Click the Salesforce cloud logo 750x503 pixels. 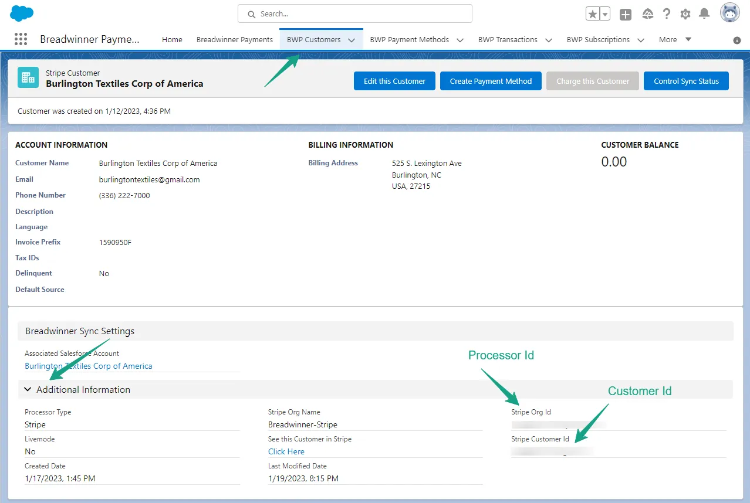[x=22, y=13]
